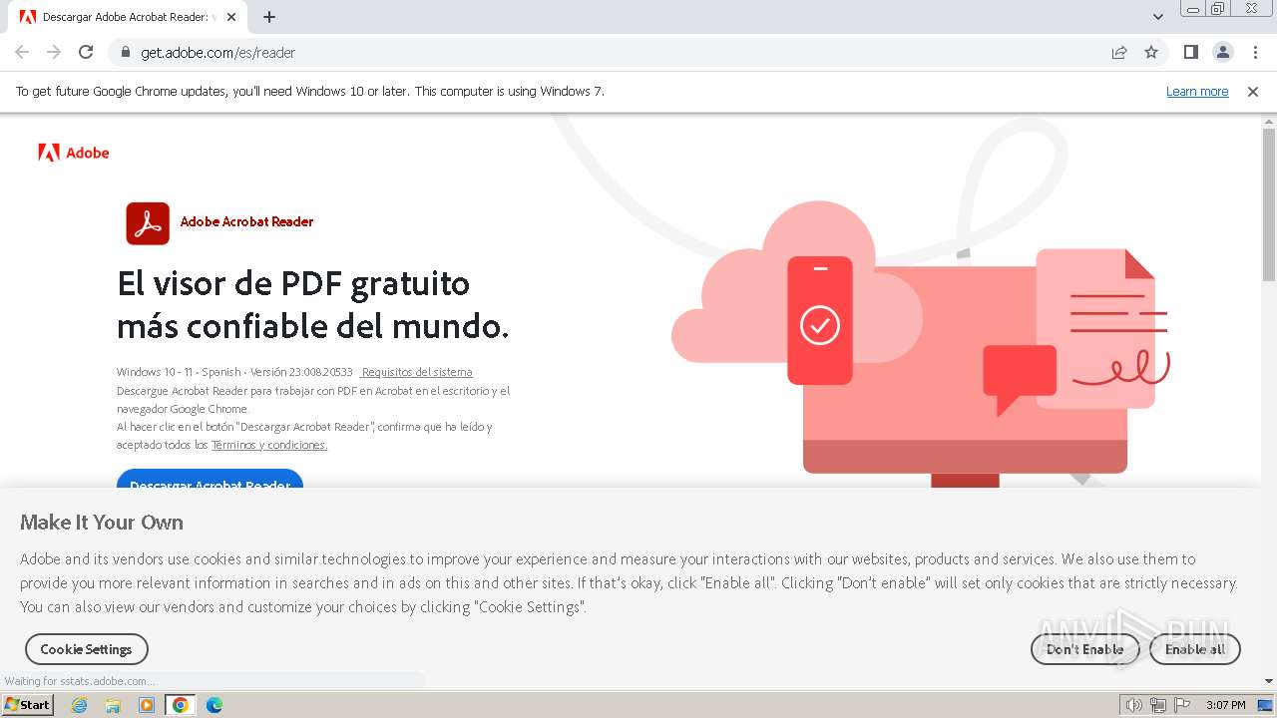Open the media player taskbar icon
Image resolution: width=1277 pixels, height=718 pixels.
(147, 705)
